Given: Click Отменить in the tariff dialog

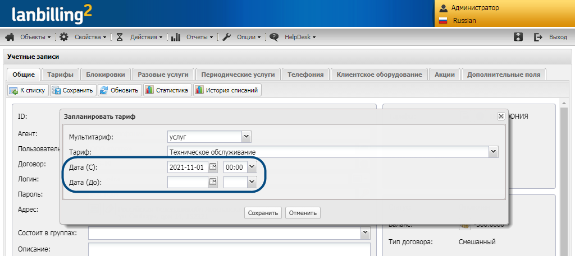Looking at the screenshot, I should pyautogui.click(x=303, y=213).
